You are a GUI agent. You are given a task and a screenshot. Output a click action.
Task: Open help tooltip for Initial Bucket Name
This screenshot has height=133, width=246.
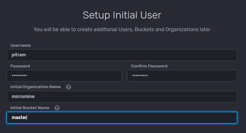click(57, 108)
